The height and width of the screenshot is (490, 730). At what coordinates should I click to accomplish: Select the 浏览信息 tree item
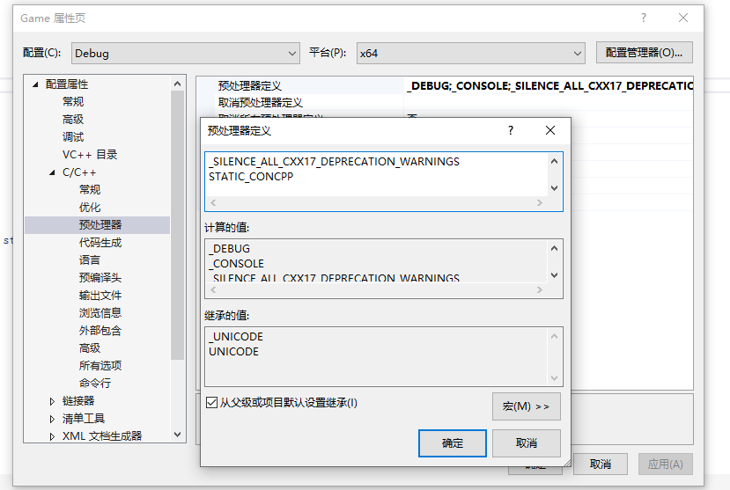pyautogui.click(x=100, y=313)
